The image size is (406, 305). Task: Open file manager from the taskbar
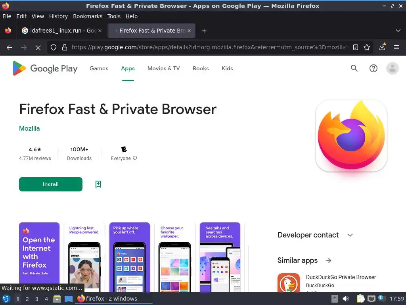(57, 299)
